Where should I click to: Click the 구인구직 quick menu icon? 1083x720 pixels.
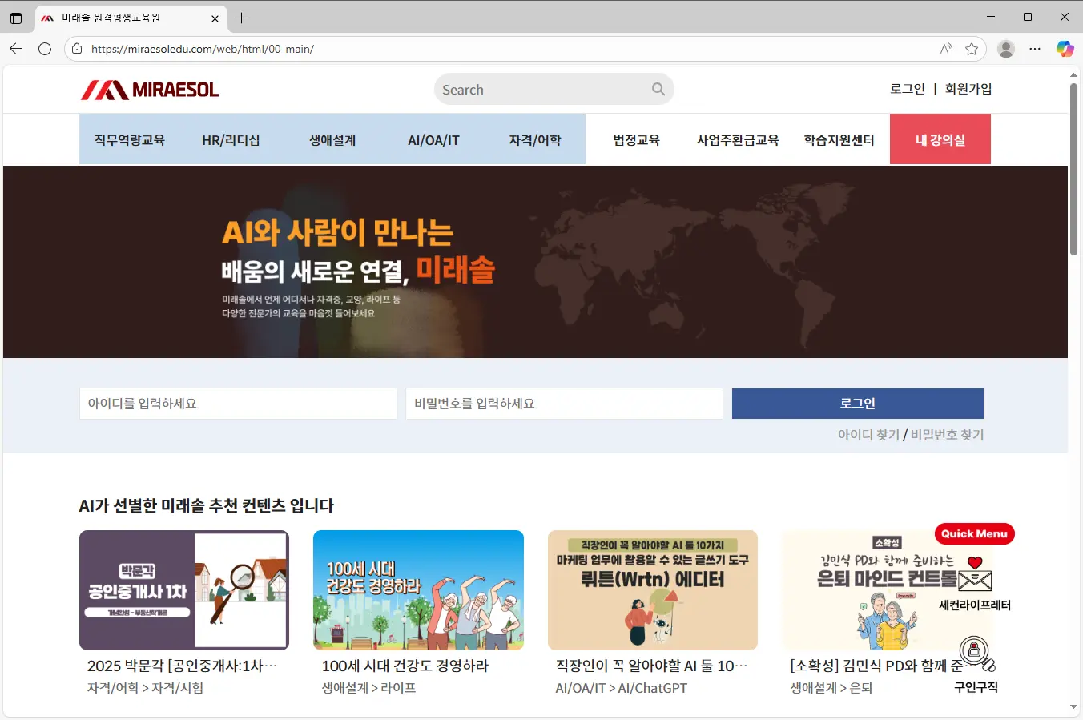pyautogui.click(x=976, y=652)
